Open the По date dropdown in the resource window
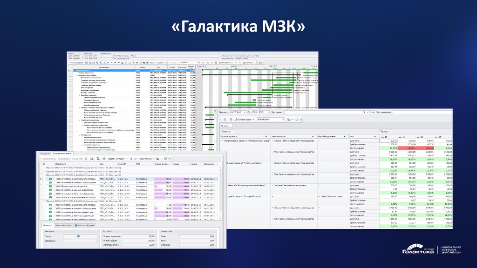The image size is (477, 268). tap(268, 112)
